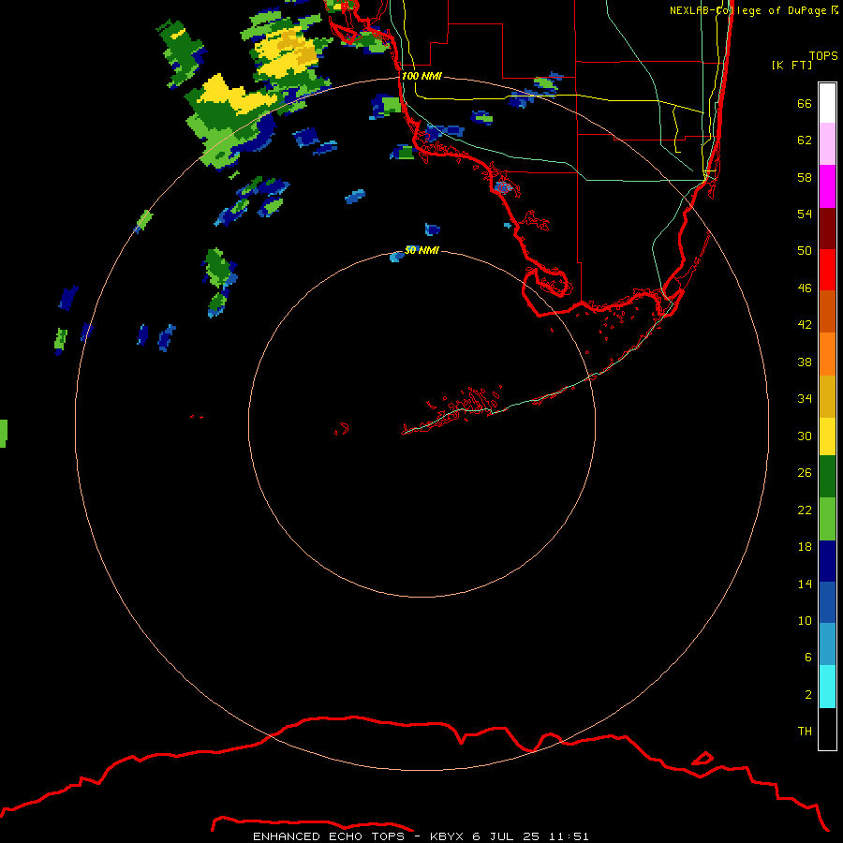Pick the navy blue legend swatch
843x843 pixels.
click(827, 561)
